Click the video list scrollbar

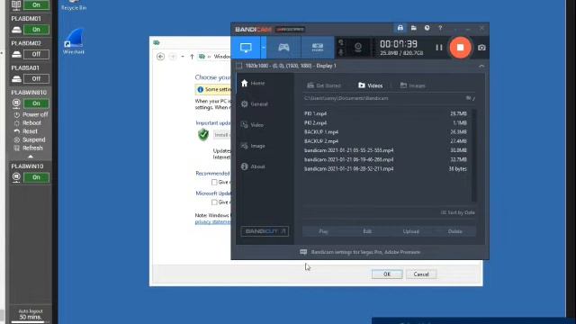tap(474, 156)
